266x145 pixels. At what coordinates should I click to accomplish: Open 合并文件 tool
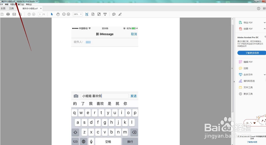248,75
